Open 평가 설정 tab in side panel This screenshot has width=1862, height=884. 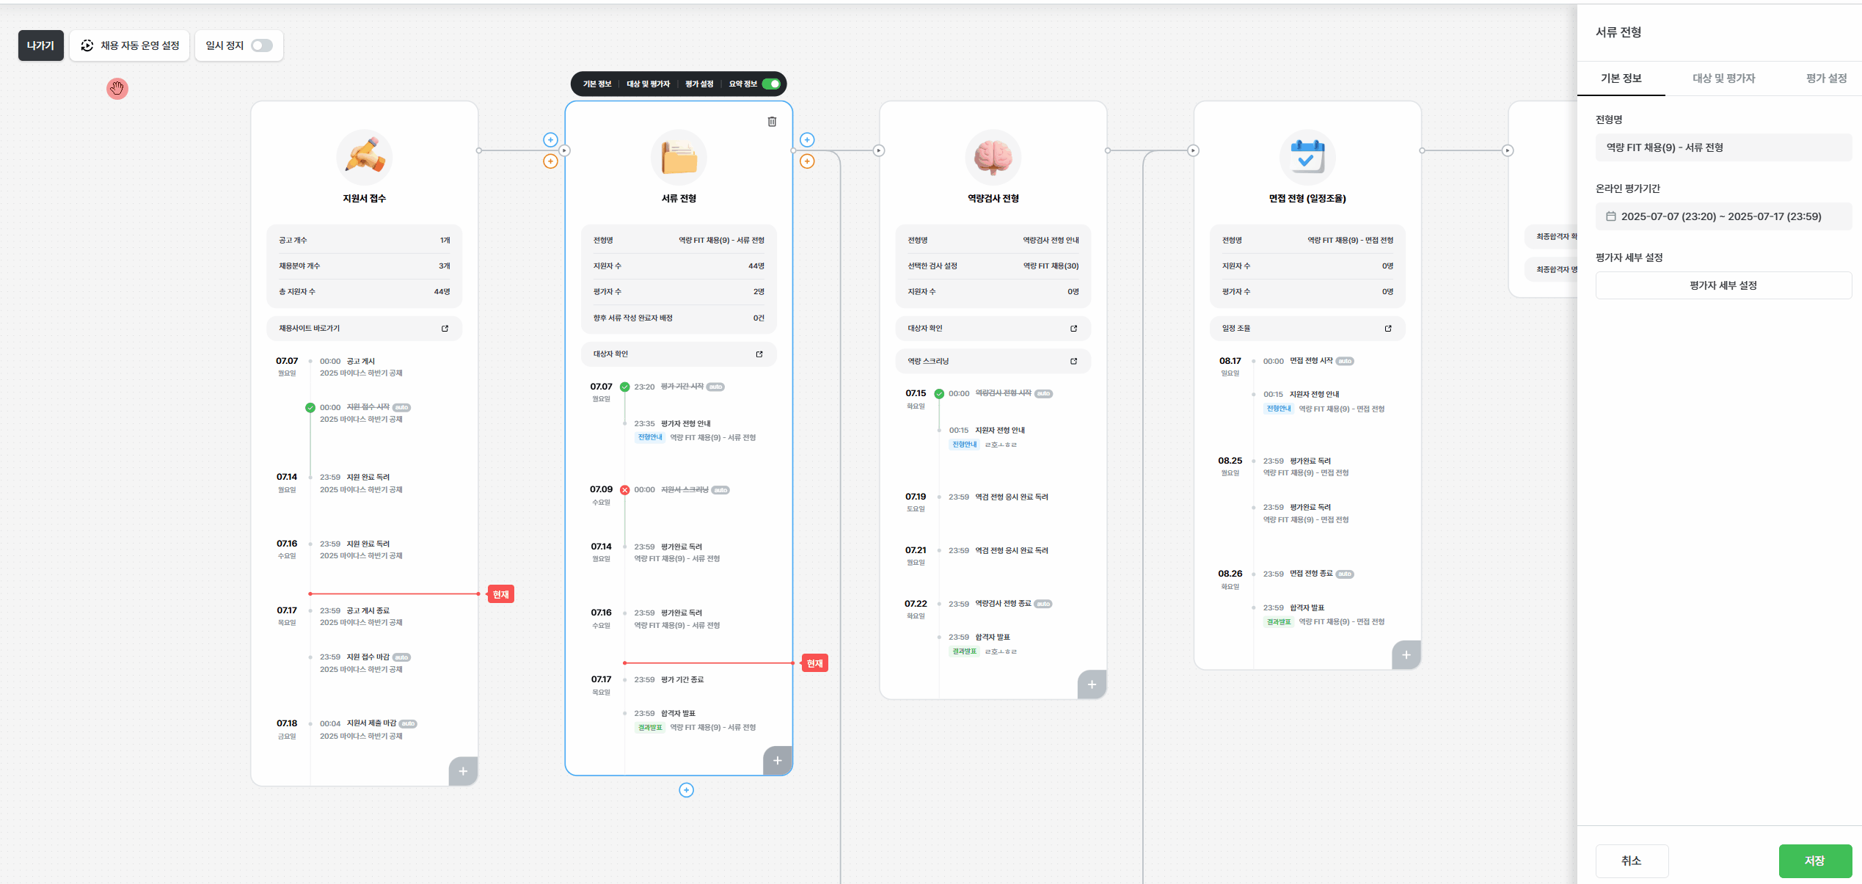(x=1825, y=78)
